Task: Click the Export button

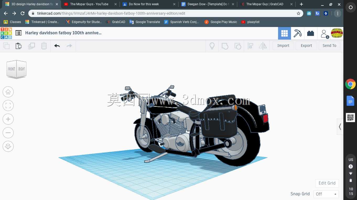Action: [x=306, y=46]
